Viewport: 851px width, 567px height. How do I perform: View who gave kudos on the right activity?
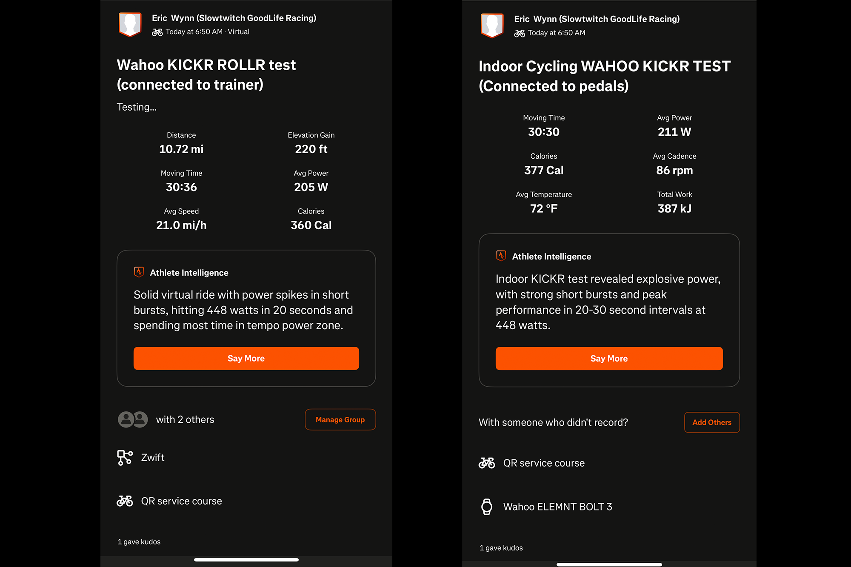tap(501, 548)
